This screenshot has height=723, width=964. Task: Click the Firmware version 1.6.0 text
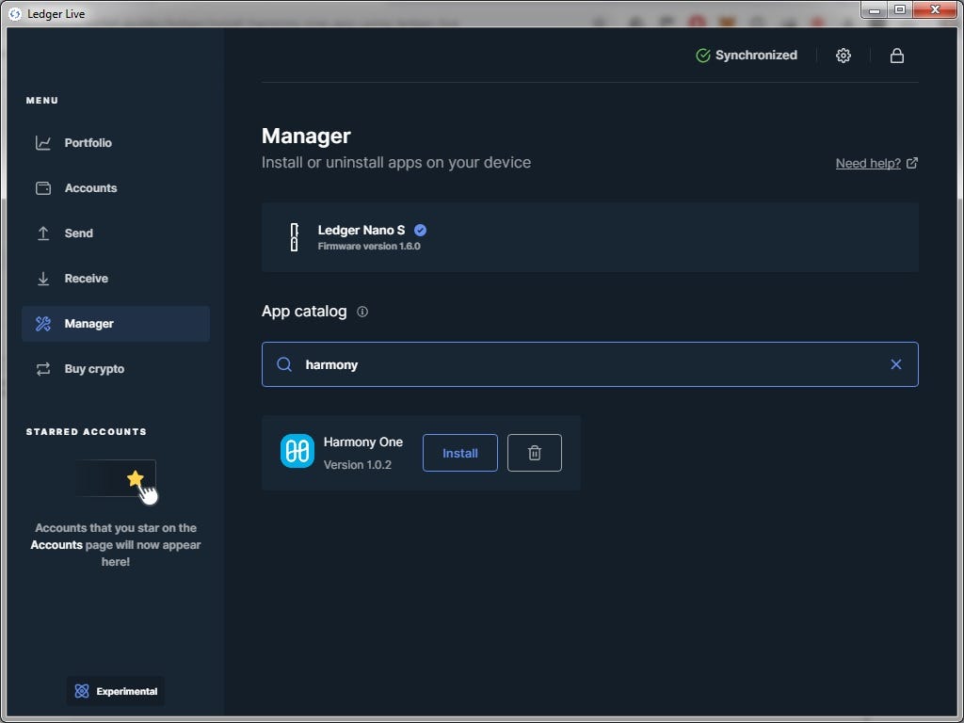[x=369, y=246]
